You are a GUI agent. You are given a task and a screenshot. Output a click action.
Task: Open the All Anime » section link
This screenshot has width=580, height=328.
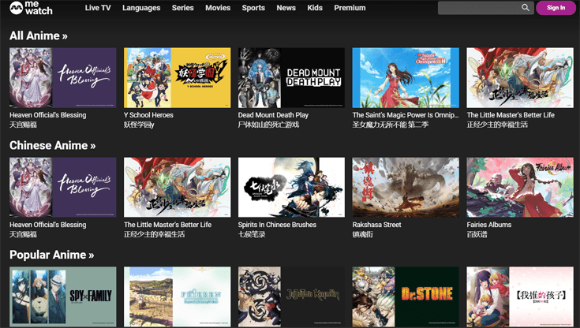click(39, 35)
